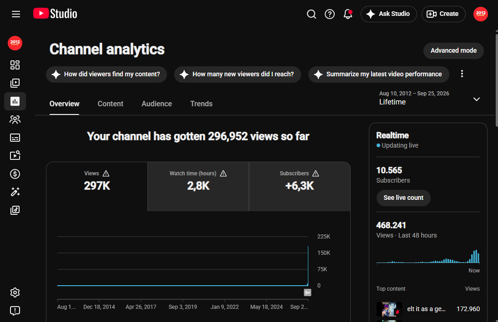Open the Audio library icon in sidebar
The width and height of the screenshot is (498, 322).
click(15, 210)
